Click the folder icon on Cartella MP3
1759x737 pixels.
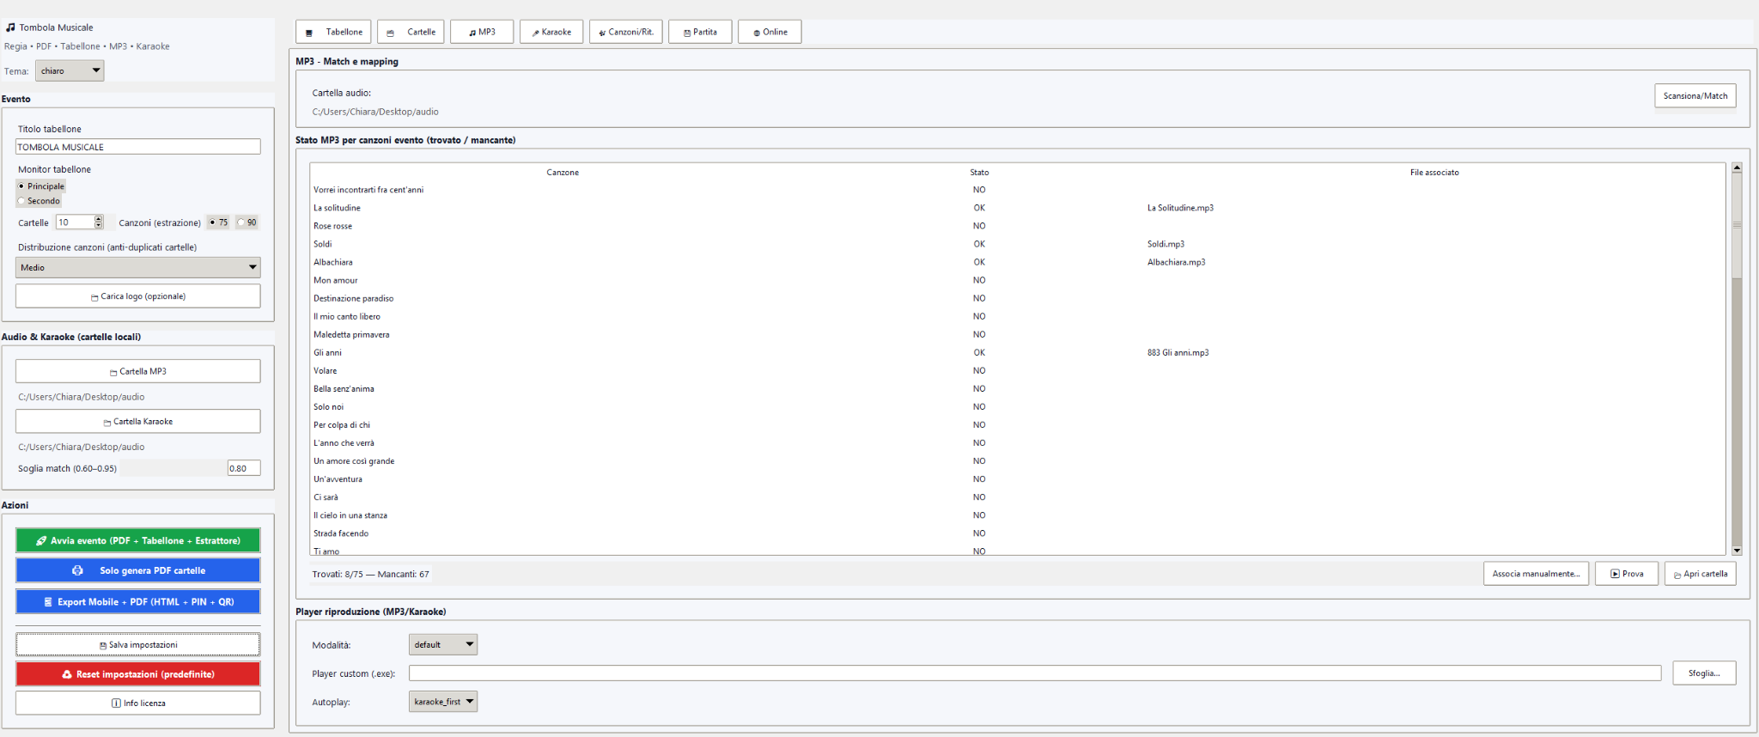(x=113, y=372)
